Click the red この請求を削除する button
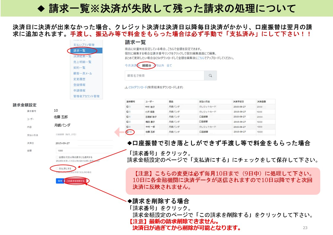 click(75, 181)
